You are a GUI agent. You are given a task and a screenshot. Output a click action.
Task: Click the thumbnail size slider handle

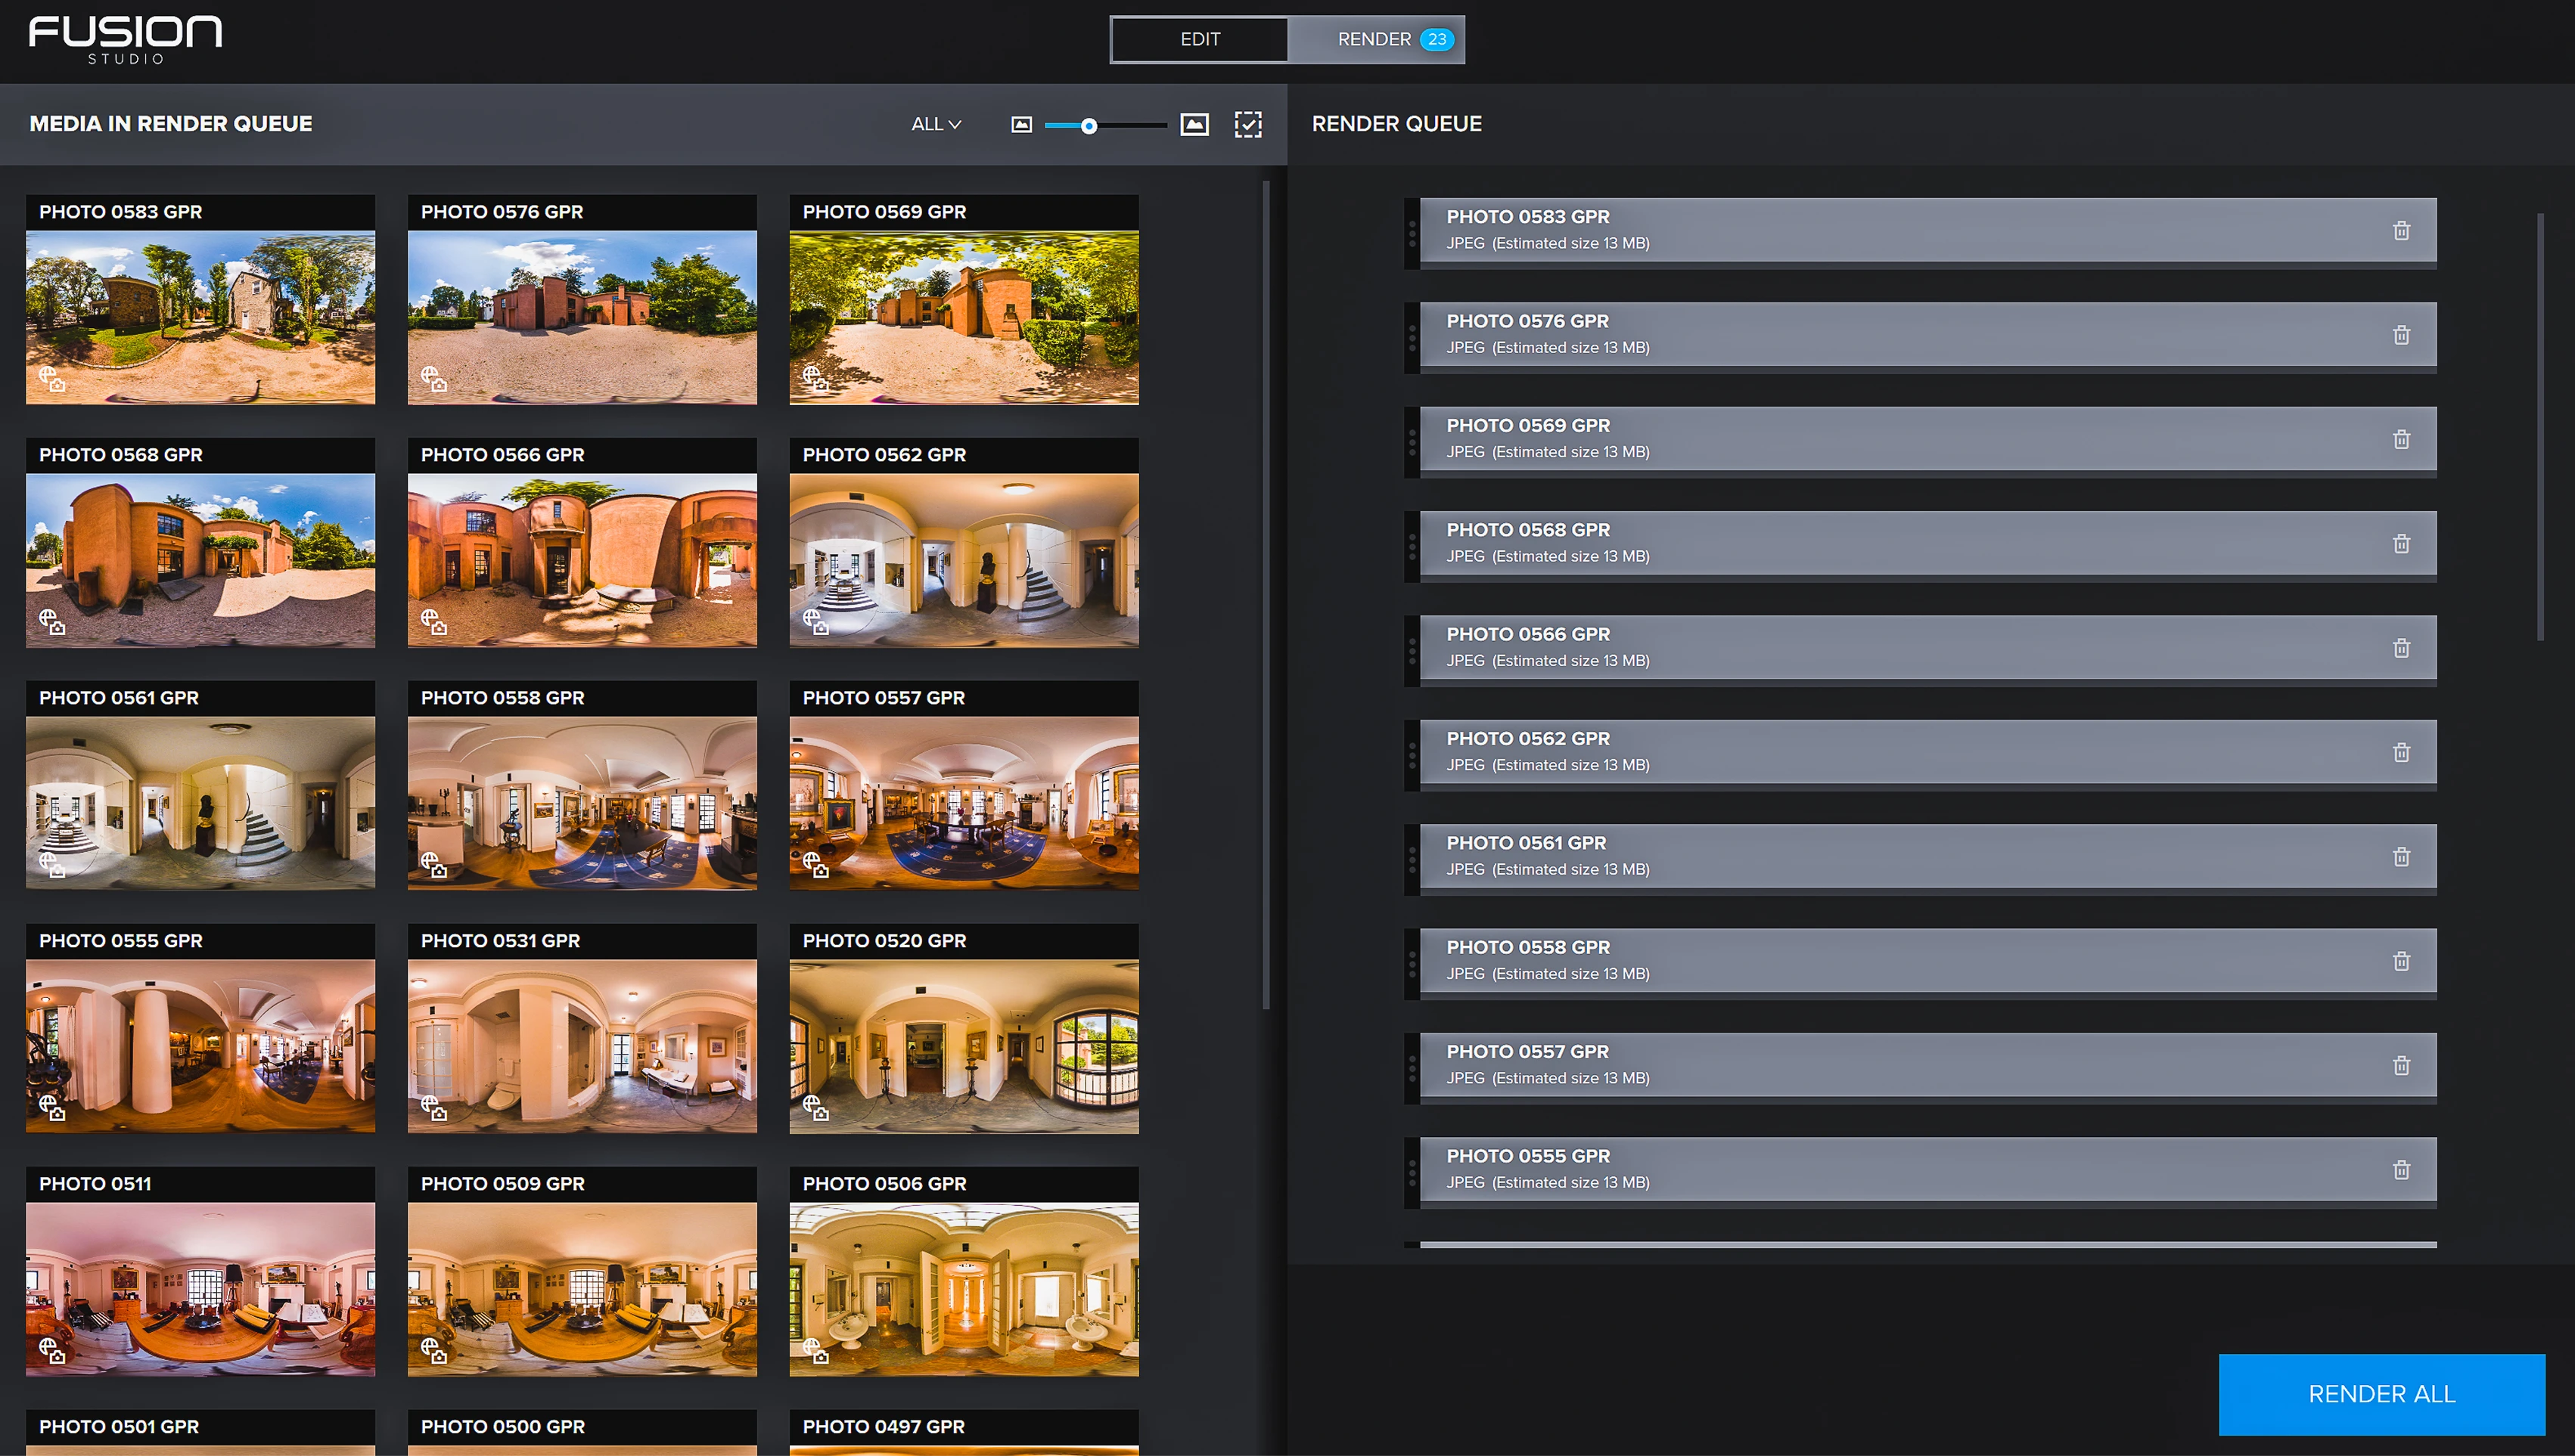pos(1089,126)
